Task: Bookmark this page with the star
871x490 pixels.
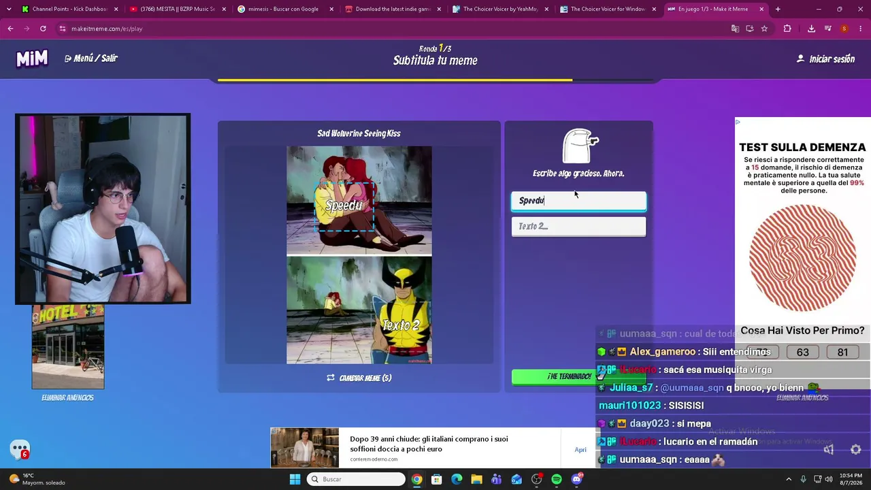Action: 764,29
